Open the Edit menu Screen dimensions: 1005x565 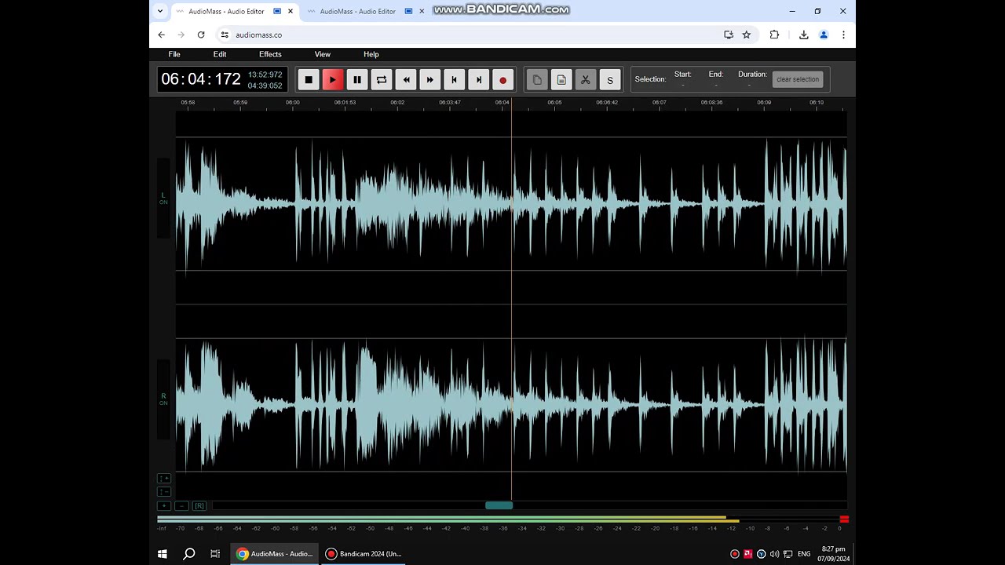point(220,54)
